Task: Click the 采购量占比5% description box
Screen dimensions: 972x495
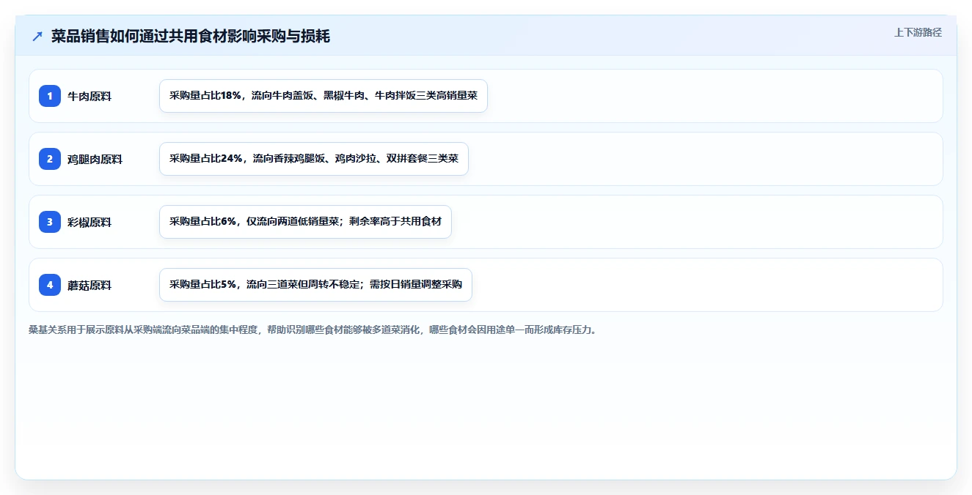Action: tap(315, 285)
